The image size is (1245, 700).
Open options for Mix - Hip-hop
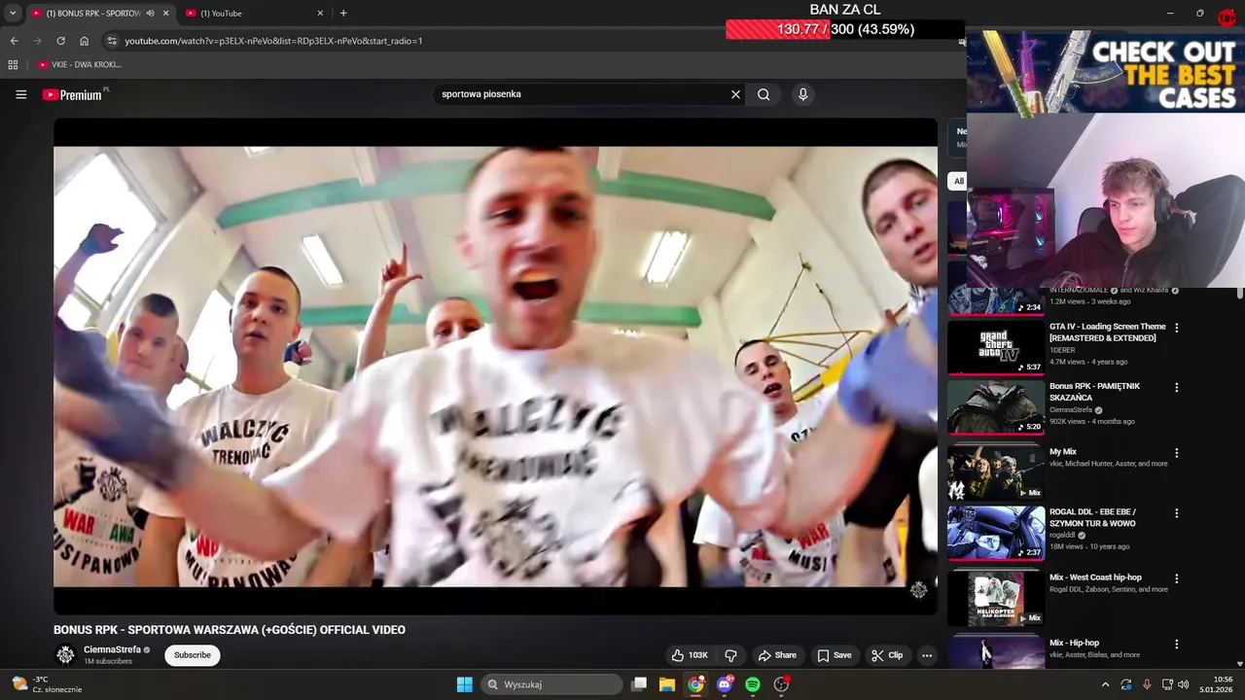pyautogui.click(x=1177, y=644)
